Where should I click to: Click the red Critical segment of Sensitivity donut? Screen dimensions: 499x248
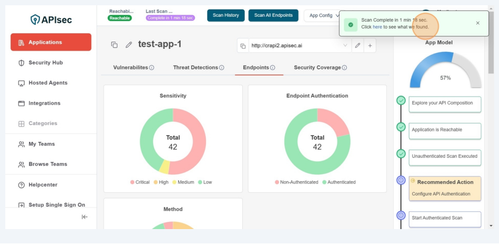click(198, 141)
